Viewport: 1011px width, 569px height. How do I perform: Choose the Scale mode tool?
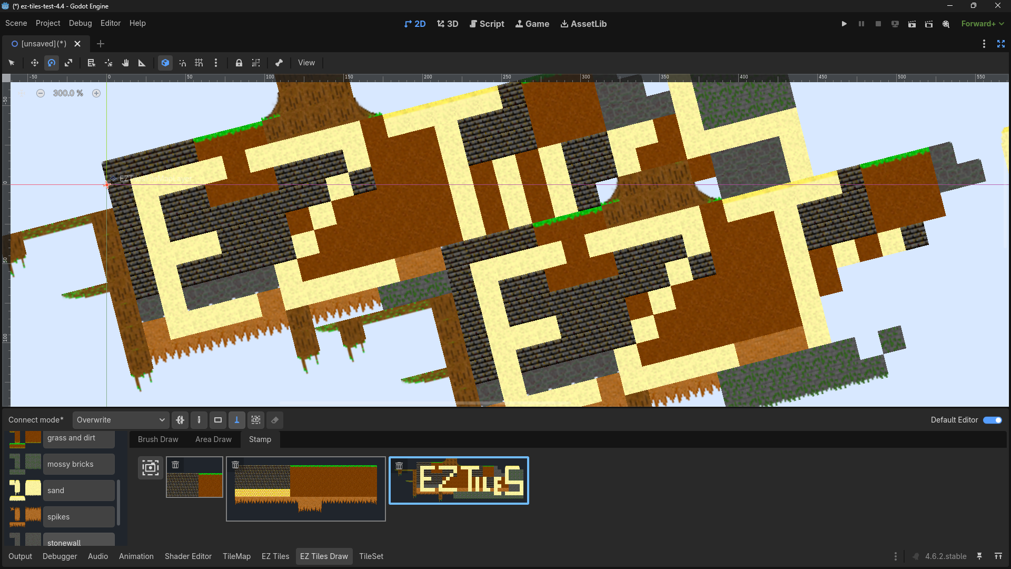click(x=68, y=63)
